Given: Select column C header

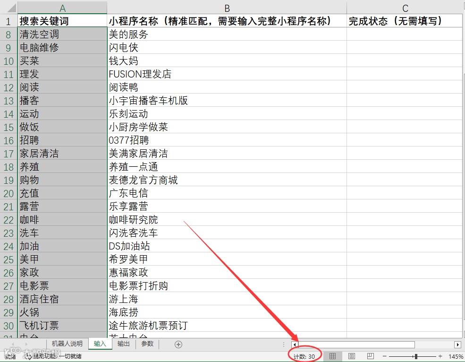Looking at the screenshot, I should click(x=405, y=8).
